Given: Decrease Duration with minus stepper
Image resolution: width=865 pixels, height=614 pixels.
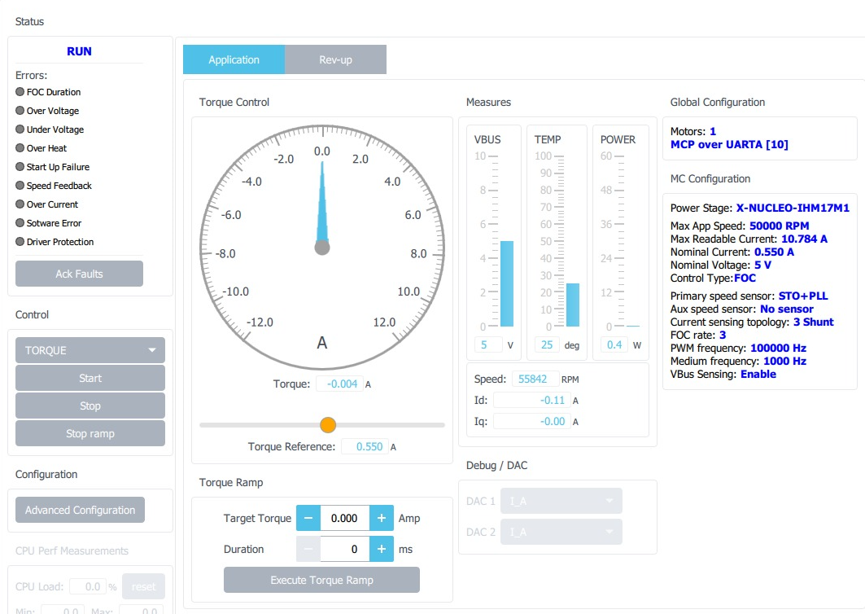Looking at the screenshot, I should pyautogui.click(x=309, y=549).
